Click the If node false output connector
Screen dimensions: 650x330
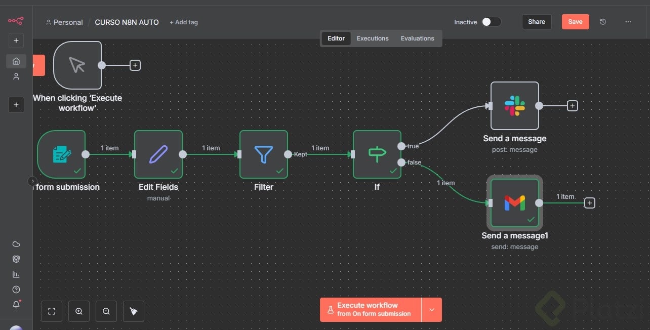click(x=401, y=162)
